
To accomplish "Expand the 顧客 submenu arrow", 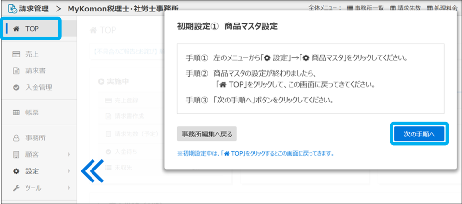I will pyautogui.click(x=69, y=154).
